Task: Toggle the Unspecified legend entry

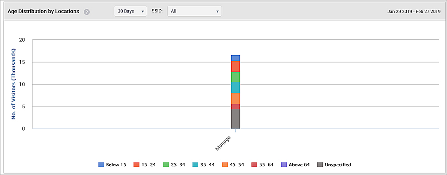Action: click(x=334, y=165)
